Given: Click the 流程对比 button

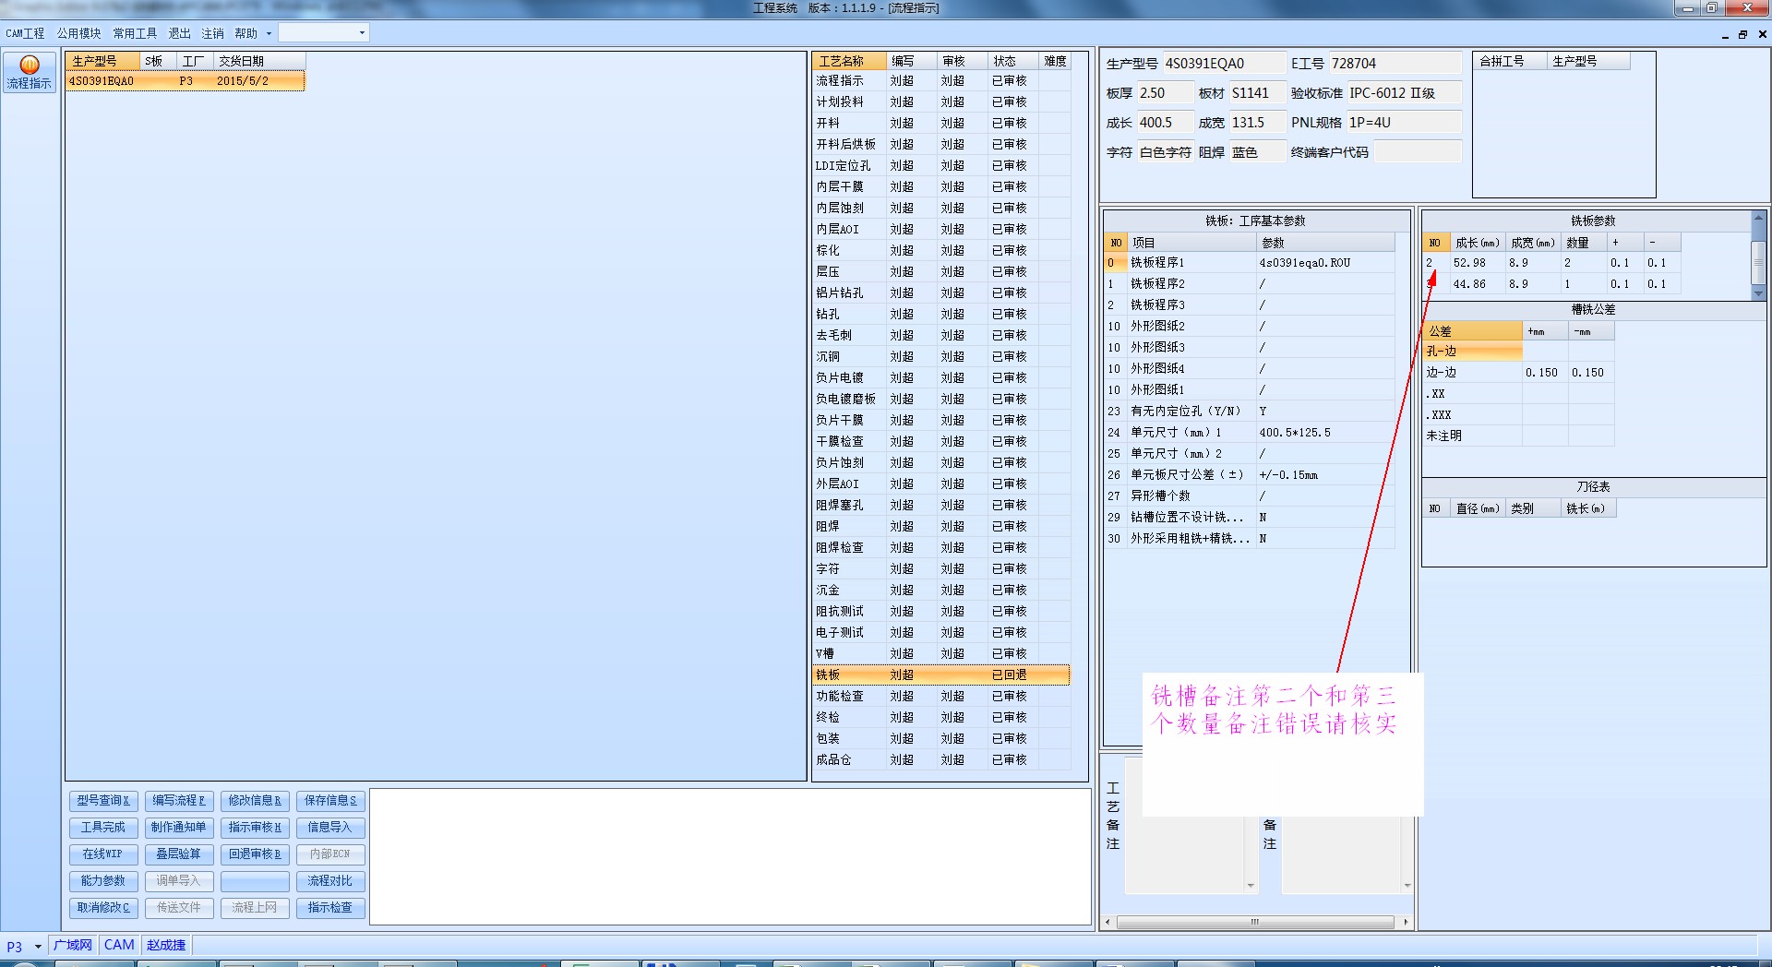Looking at the screenshot, I should 330,881.
